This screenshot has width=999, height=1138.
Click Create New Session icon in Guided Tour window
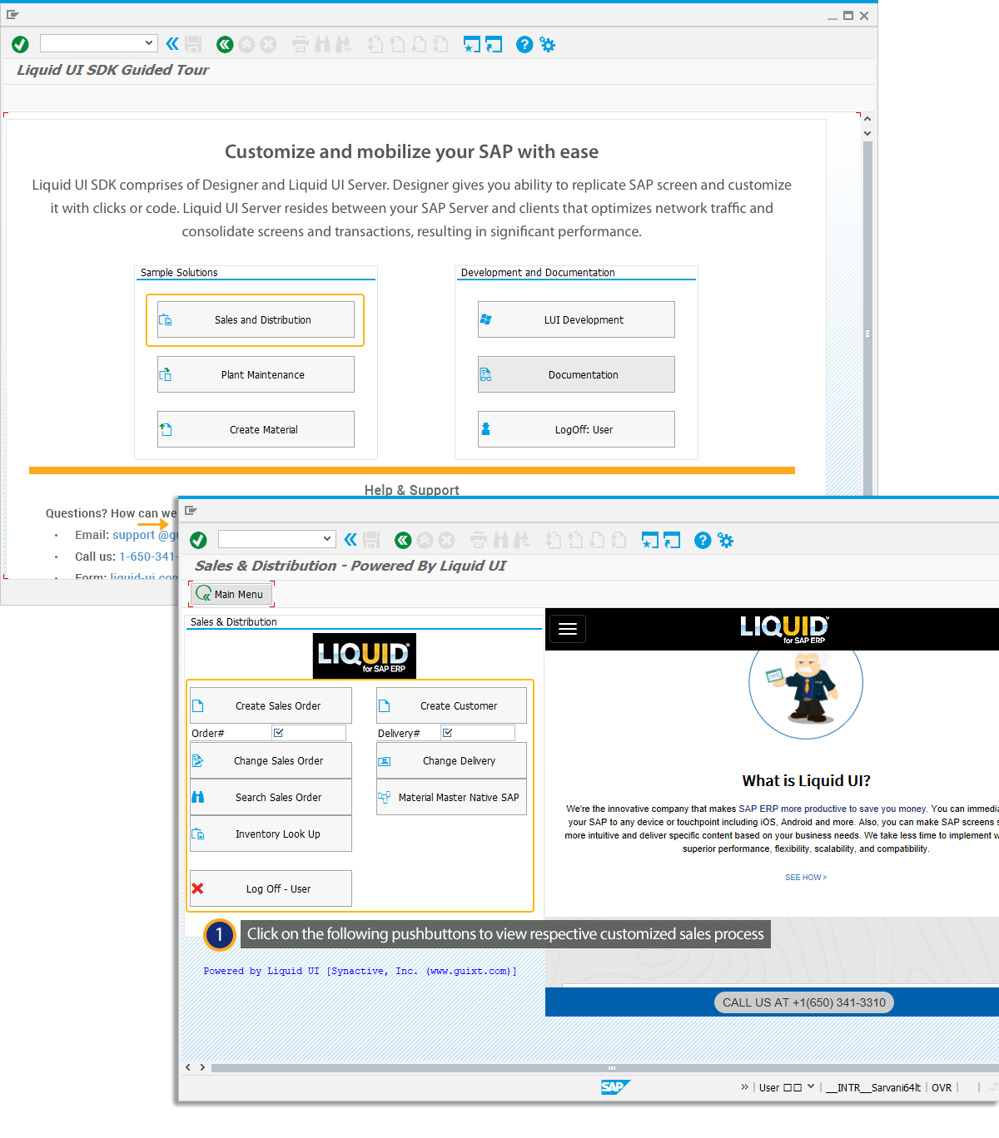(472, 44)
